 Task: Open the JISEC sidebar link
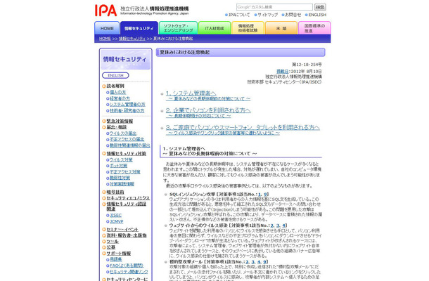[x=115, y=215]
